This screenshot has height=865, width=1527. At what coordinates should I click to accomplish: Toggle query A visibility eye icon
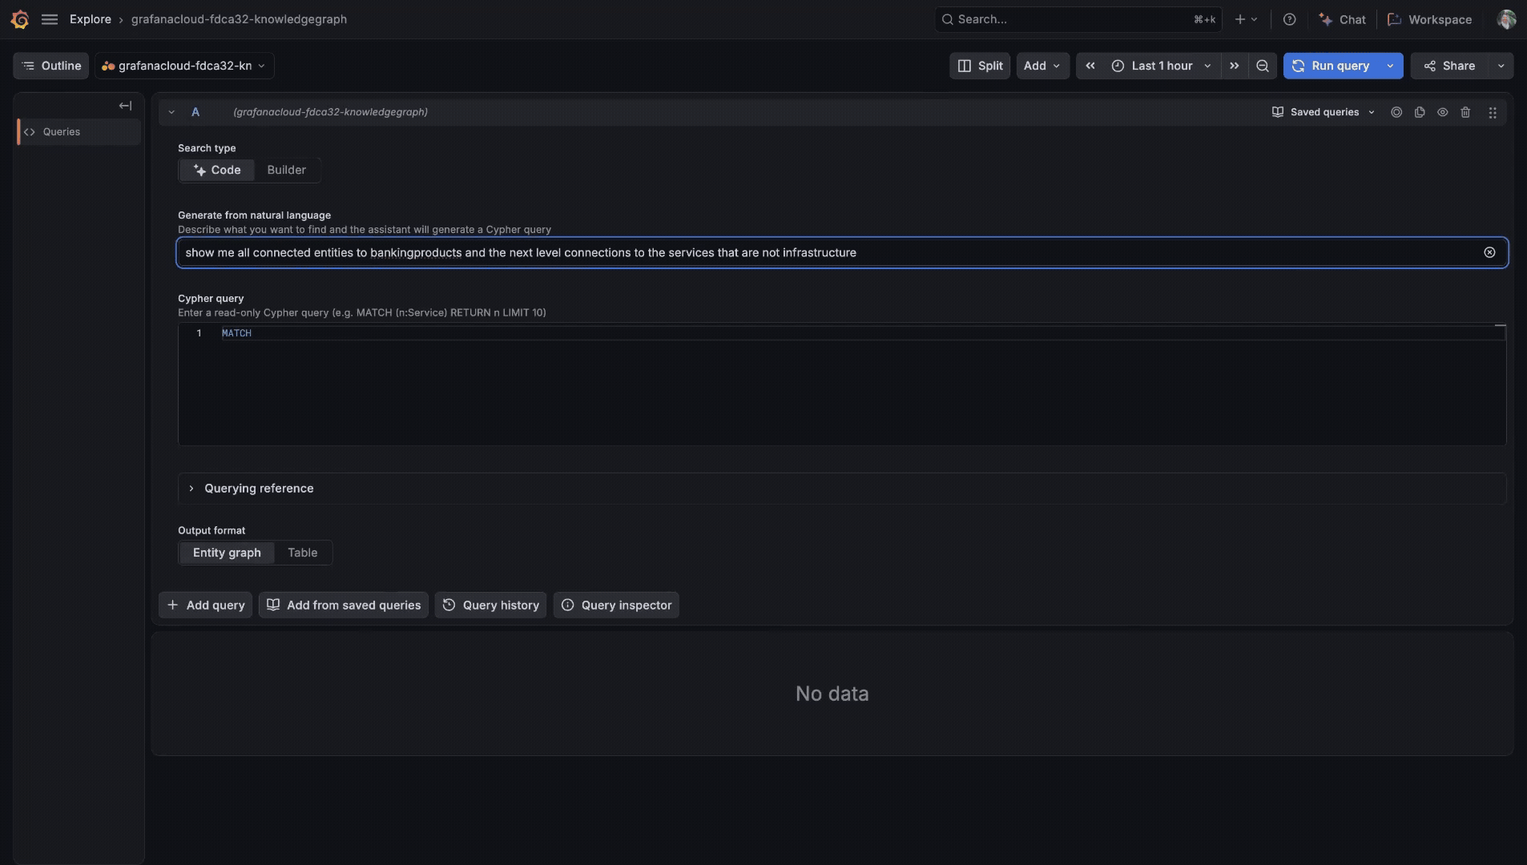coord(1442,112)
